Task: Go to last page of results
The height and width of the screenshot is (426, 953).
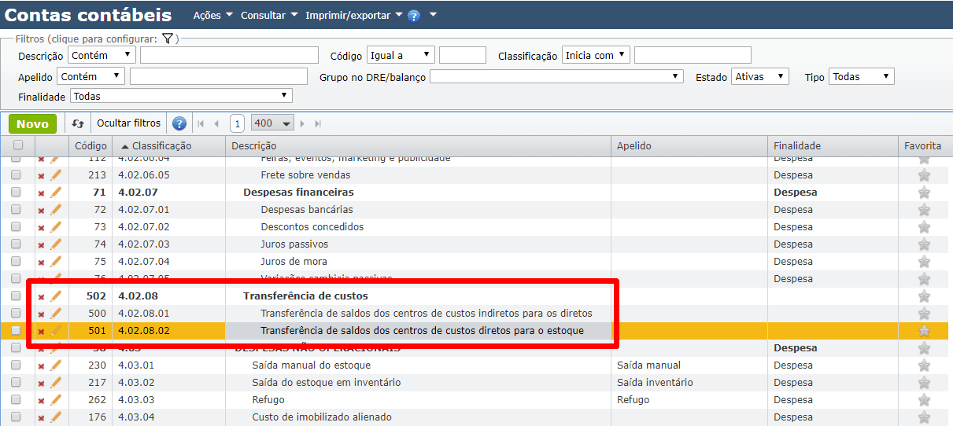Action: coord(318,123)
